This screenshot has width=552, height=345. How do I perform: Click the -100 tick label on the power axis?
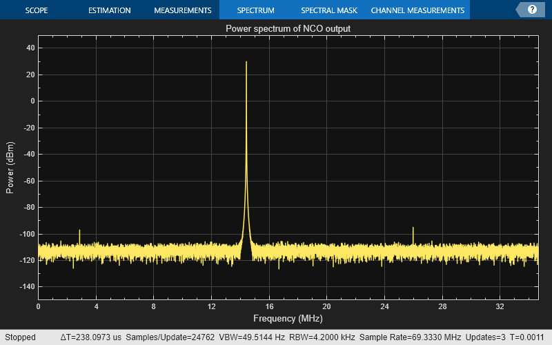pos(27,234)
